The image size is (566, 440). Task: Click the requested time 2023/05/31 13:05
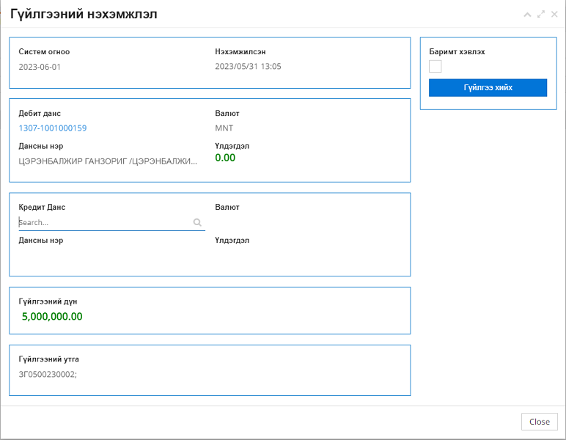[x=248, y=67]
